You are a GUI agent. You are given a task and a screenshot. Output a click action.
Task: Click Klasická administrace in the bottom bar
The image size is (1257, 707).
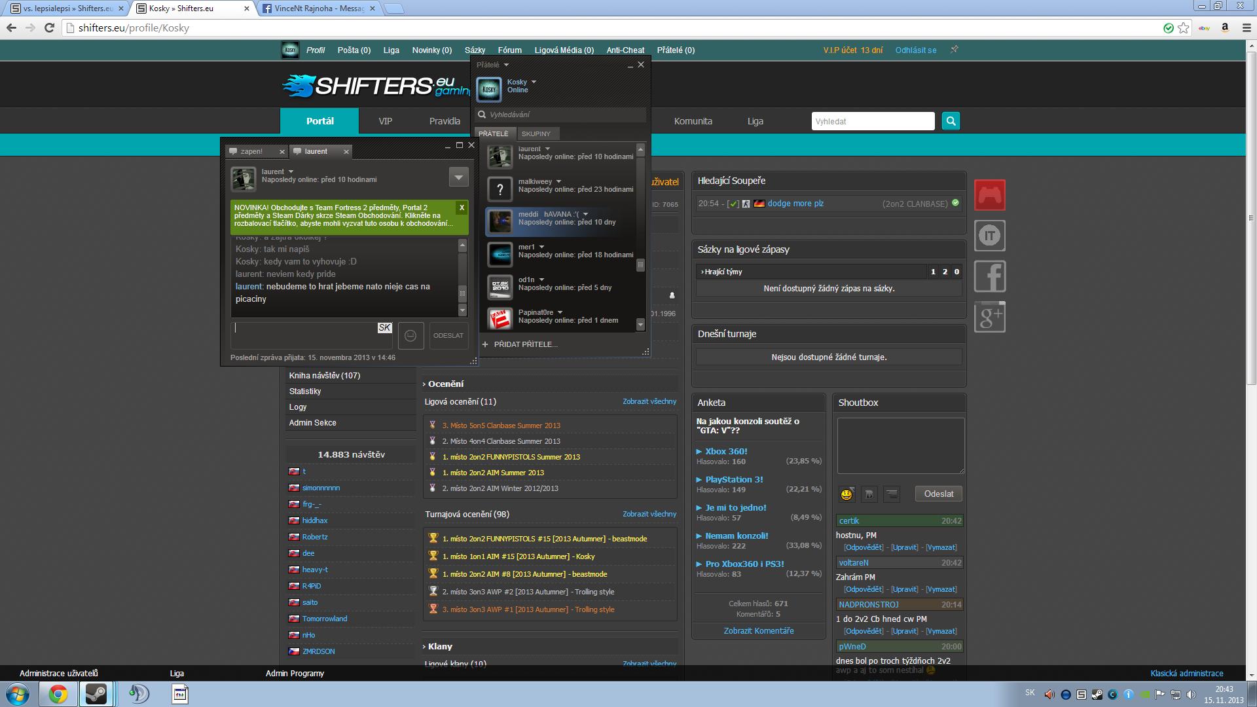(1186, 673)
